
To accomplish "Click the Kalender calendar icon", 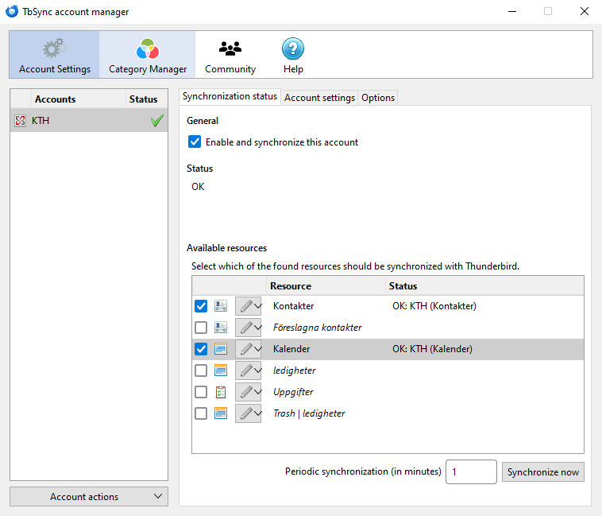I will tap(221, 349).
